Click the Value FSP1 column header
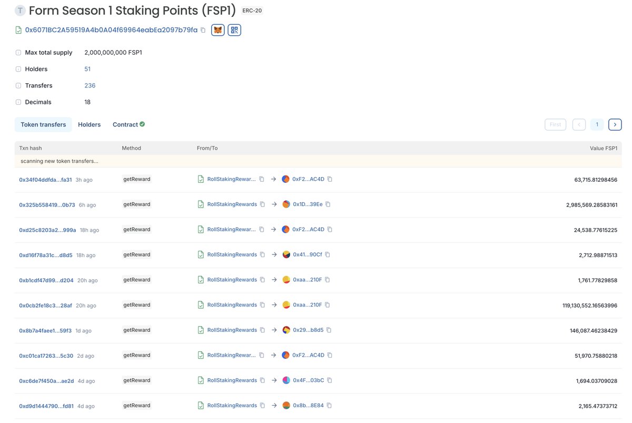 [x=604, y=149]
